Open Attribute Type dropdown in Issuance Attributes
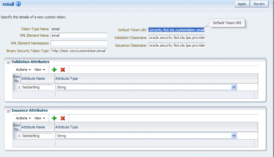Screen dimensions: 274x157 pos(234,136)
